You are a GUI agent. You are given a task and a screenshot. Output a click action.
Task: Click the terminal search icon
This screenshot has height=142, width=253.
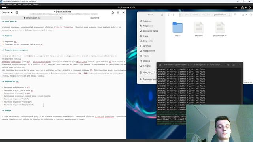coord(228,65)
